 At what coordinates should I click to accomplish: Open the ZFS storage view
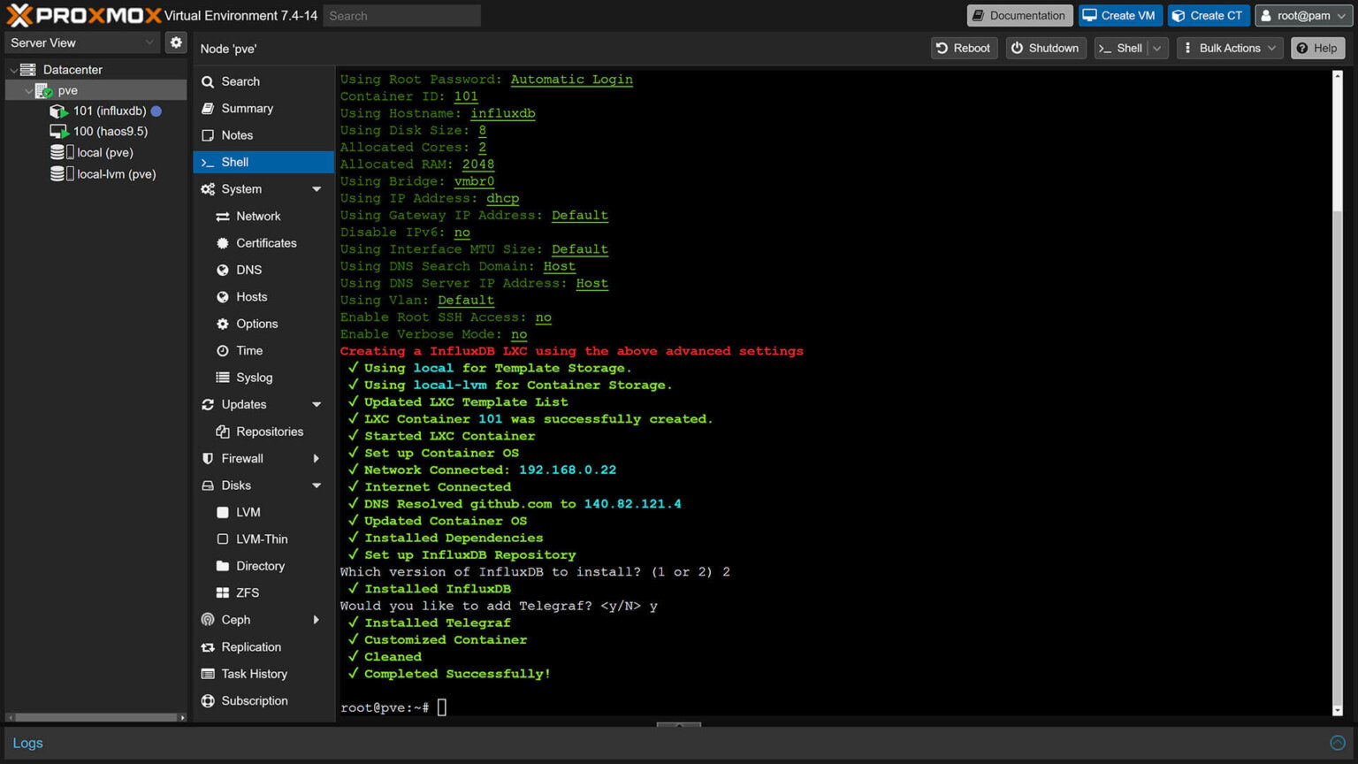[246, 592]
